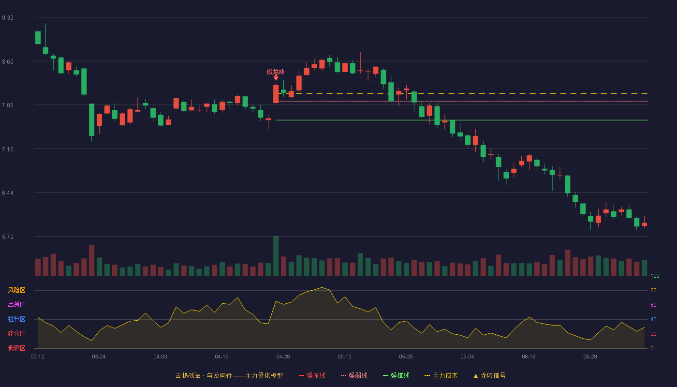Click the 云梯战法 主力量化模型 legend title
The height and width of the screenshot is (387, 677).
(x=229, y=376)
